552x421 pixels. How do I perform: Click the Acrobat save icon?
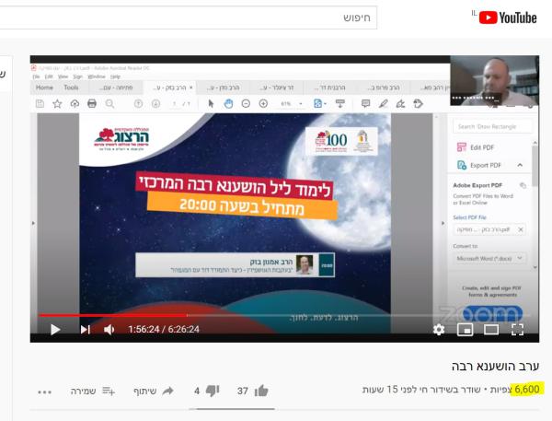point(40,104)
